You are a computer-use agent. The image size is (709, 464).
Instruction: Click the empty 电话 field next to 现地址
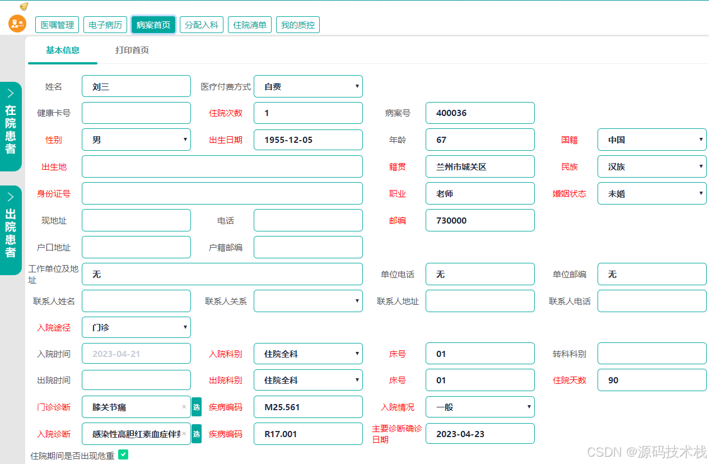tap(308, 220)
